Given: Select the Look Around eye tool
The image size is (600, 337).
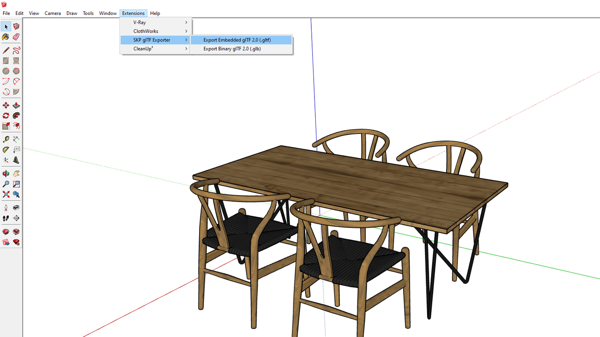Looking at the screenshot, I should (x=16, y=208).
